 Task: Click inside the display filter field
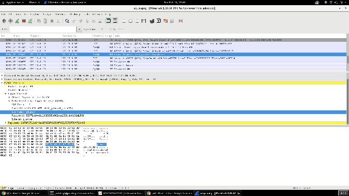[x=43, y=29]
